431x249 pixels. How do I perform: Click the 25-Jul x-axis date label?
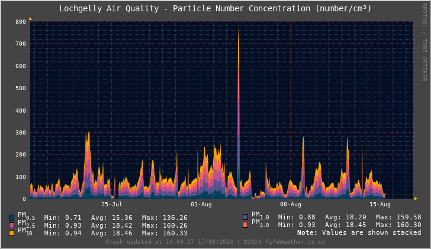pos(112,205)
